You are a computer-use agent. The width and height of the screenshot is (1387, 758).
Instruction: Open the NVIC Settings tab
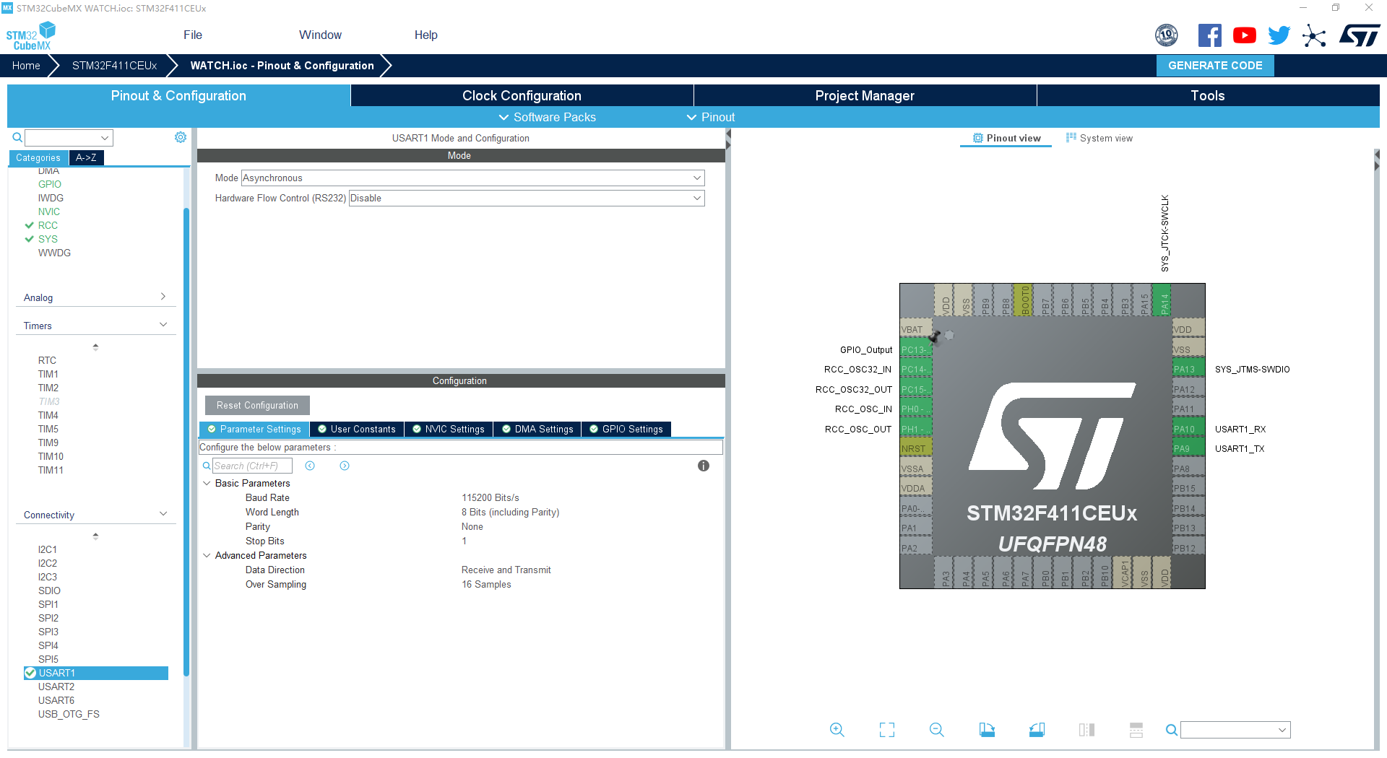click(449, 429)
